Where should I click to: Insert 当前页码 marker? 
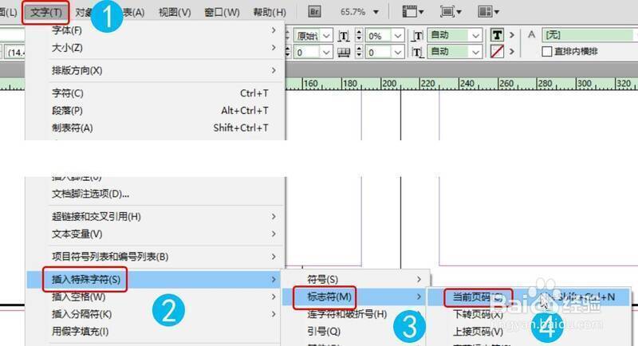point(529,297)
